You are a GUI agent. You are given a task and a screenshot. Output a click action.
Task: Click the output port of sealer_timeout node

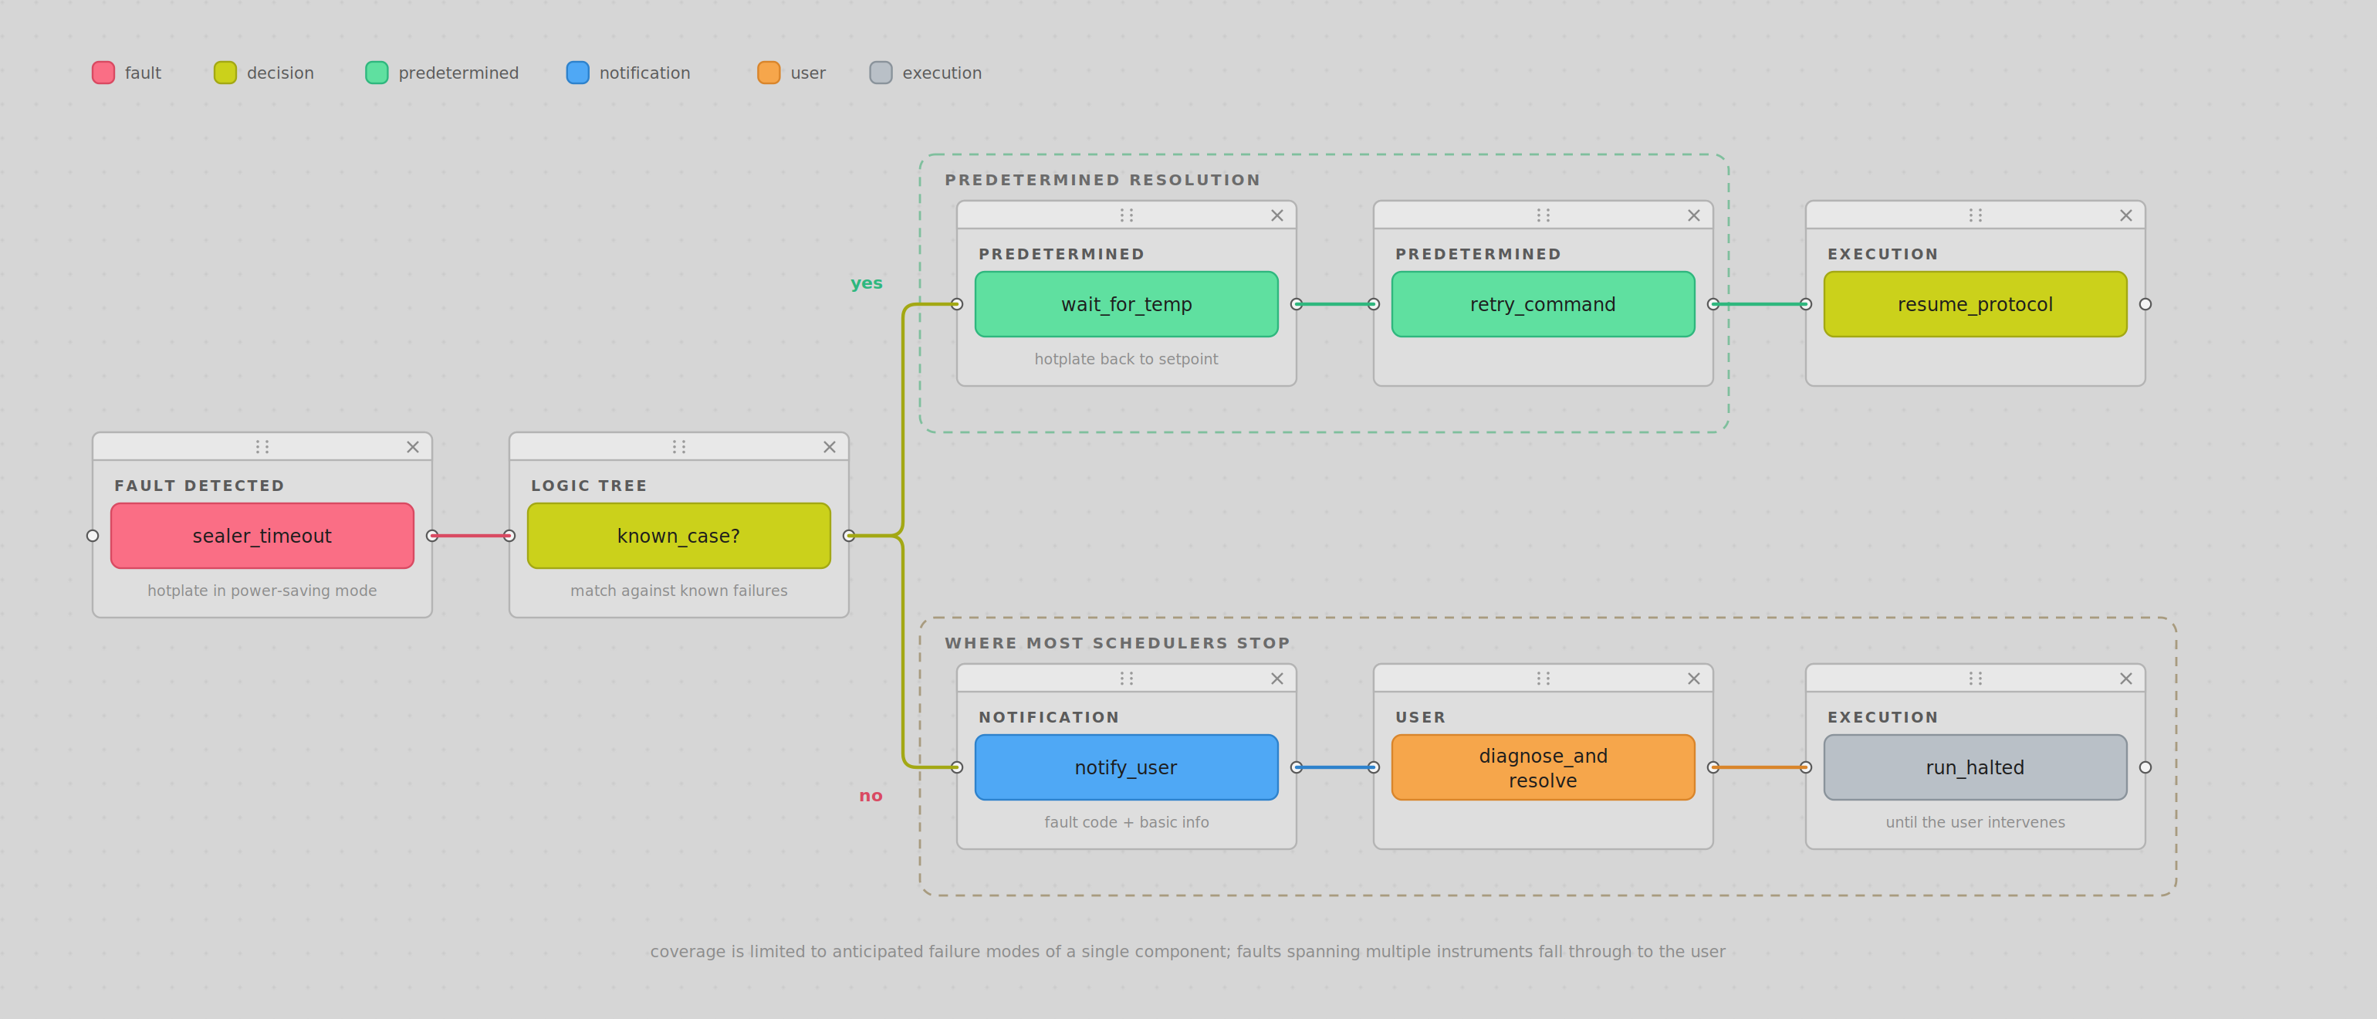(x=432, y=535)
